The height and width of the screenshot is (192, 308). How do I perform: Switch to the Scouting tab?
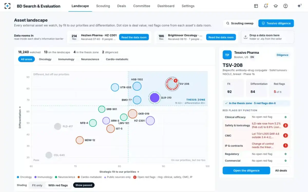coord(103,6)
